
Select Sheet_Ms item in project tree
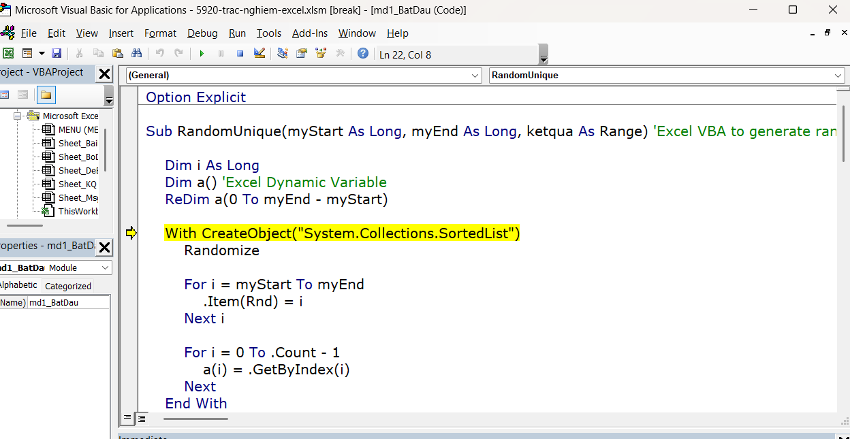pos(69,197)
